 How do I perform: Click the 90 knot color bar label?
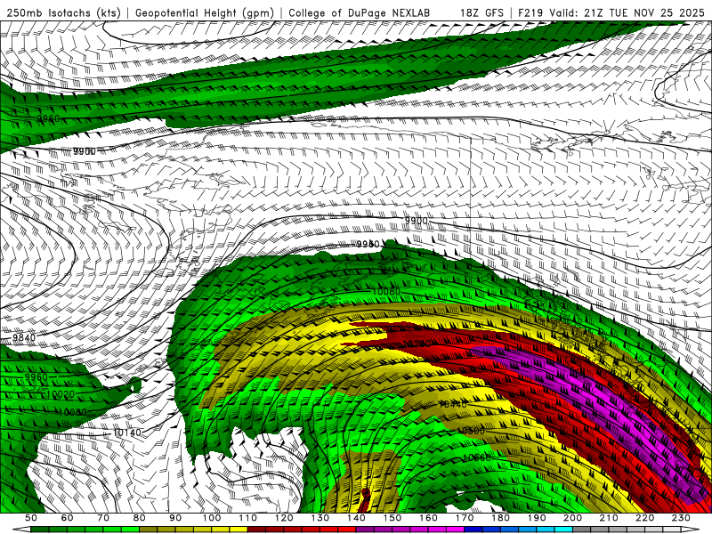tap(175, 518)
